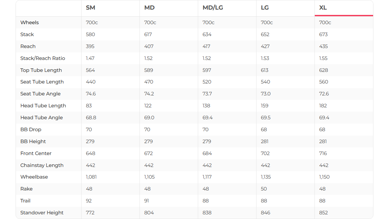The image size is (389, 219).
Task: Click the Standover Height row label
Action: point(42,213)
